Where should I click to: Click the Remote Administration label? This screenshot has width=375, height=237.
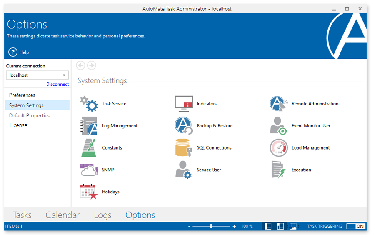(x=315, y=104)
